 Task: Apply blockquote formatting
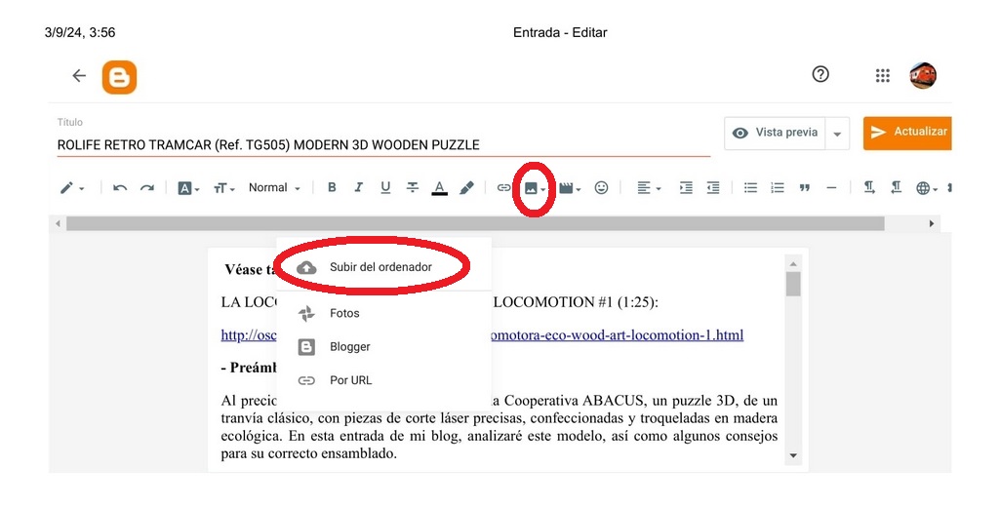pyautogui.click(x=805, y=188)
